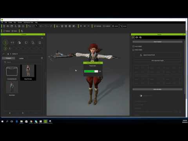Click the green loading progress bar
This screenshot has height=141, width=188.
pos(91,71)
